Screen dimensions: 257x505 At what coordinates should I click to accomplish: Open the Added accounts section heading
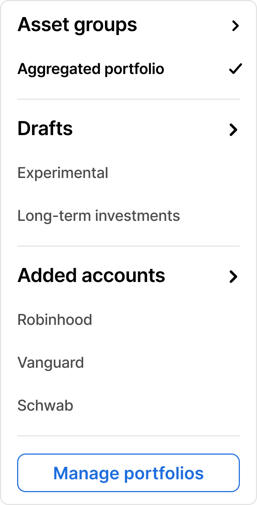(128, 276)
